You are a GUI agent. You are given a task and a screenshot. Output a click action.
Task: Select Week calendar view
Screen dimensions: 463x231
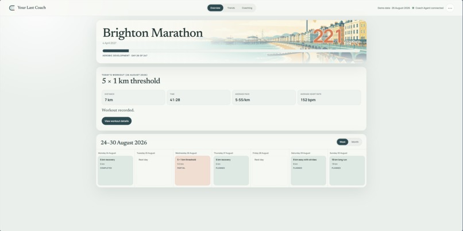(342, 142)
